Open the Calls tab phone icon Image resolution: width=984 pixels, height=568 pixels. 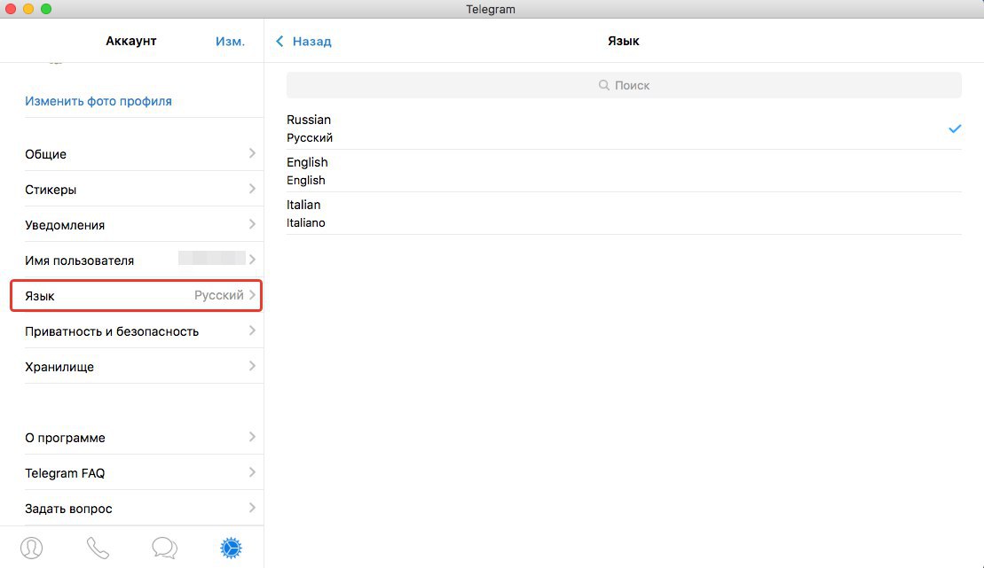pyautogui.click(x=98, y=548)
